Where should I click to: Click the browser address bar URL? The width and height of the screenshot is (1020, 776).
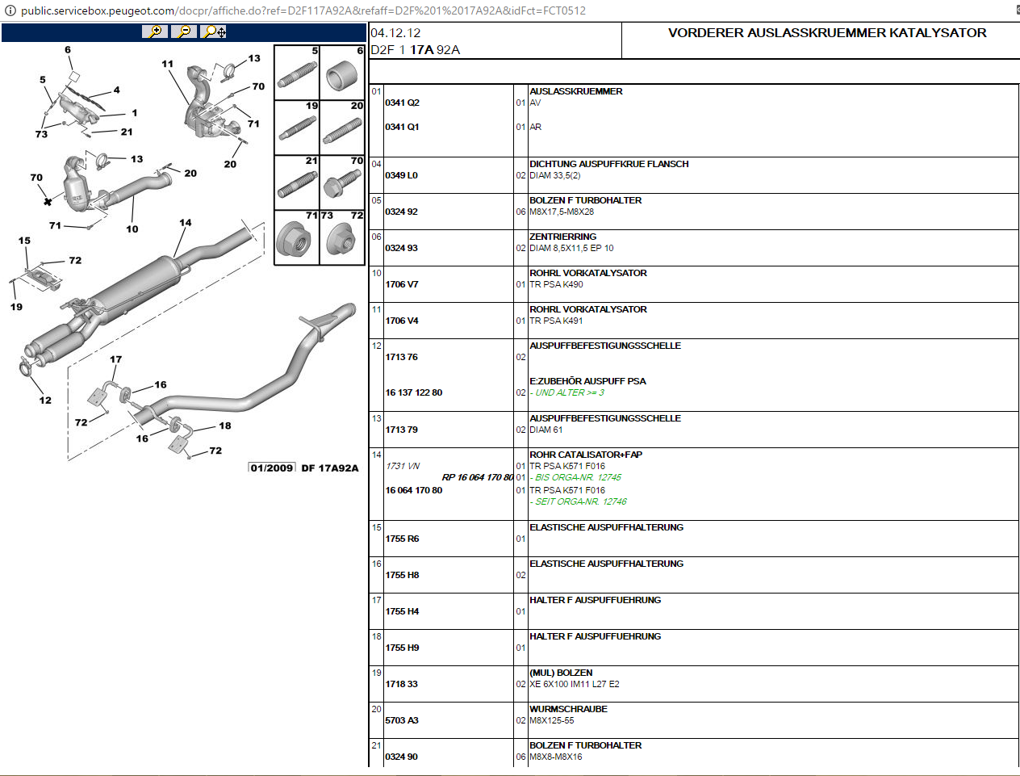[x=303, y=10]
